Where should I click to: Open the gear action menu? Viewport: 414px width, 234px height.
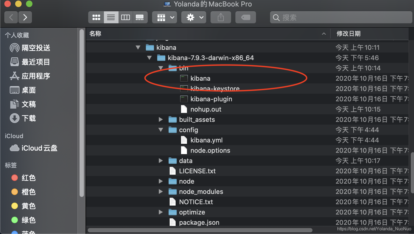pyautogui.click(x=194, y=18)
